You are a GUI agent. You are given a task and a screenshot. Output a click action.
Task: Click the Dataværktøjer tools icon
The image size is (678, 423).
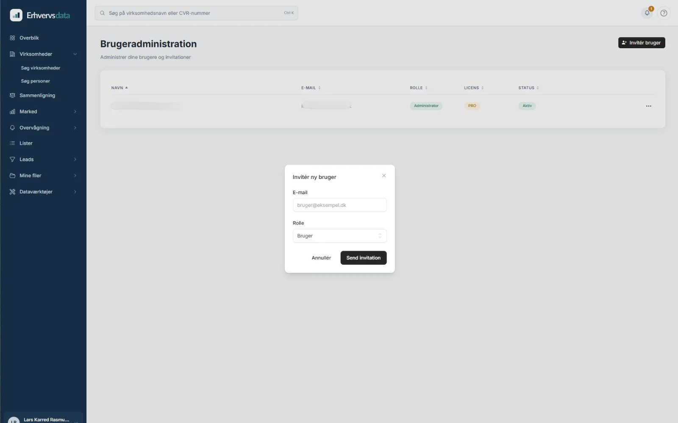(x=12, y=192)
